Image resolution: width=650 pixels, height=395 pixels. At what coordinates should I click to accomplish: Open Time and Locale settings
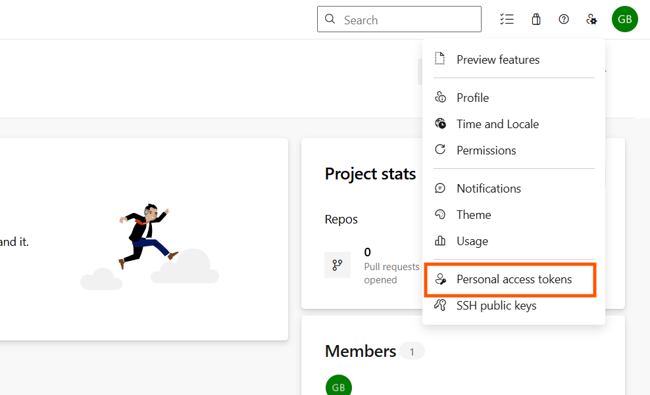pos(497,124)
